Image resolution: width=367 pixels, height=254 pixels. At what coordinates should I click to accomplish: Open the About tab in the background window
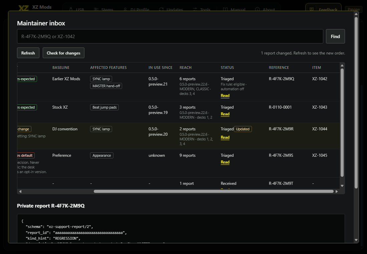pyautogui.click(x=265, y=10)
